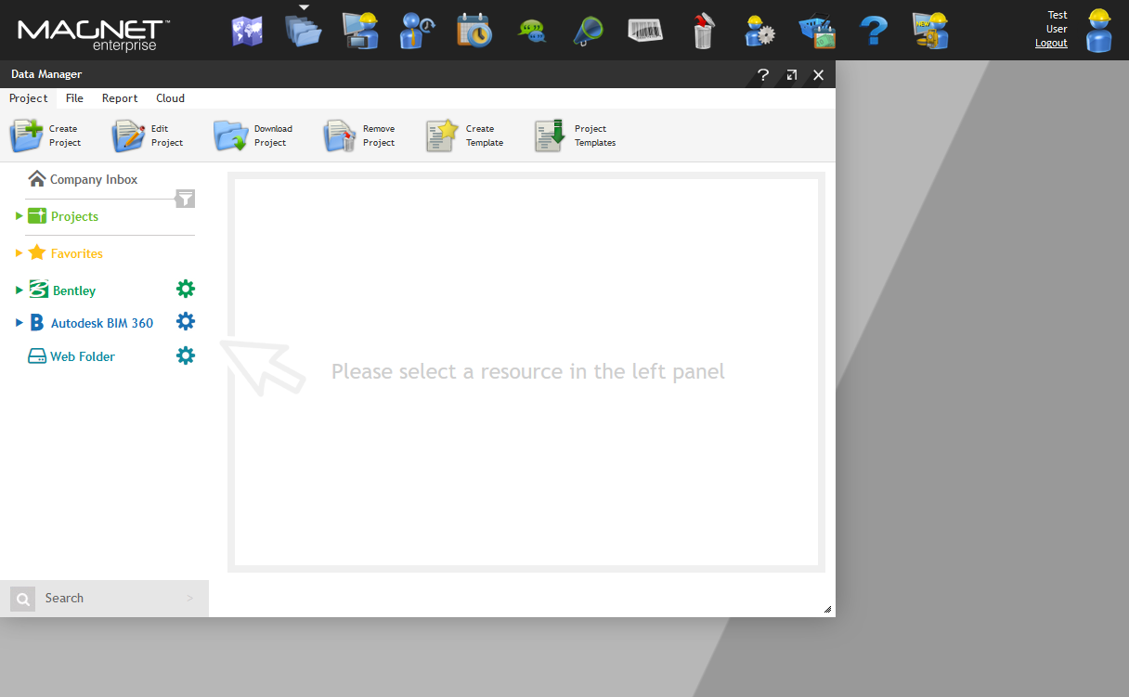
Task: Open the barcode icon
Action: (645, 31)
